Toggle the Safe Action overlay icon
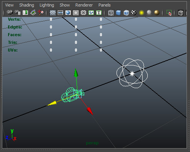190x152 pixels. (x=91, y=13)
